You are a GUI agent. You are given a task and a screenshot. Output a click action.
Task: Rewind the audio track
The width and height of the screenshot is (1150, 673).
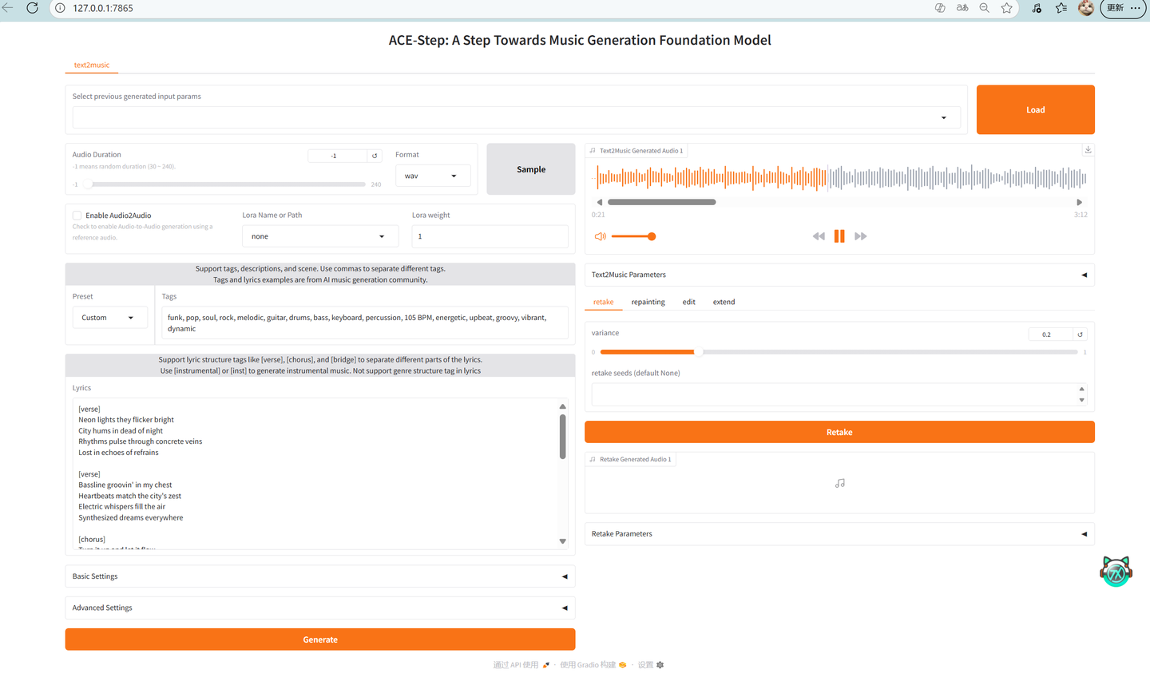tap(819, 236)
